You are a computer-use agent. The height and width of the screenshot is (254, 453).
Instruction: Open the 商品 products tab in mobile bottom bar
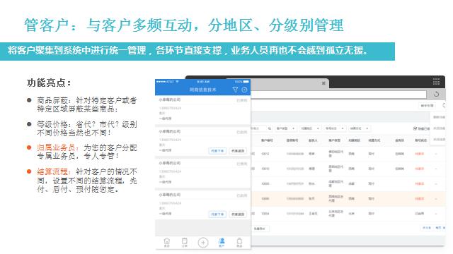(x=239, y=243)
